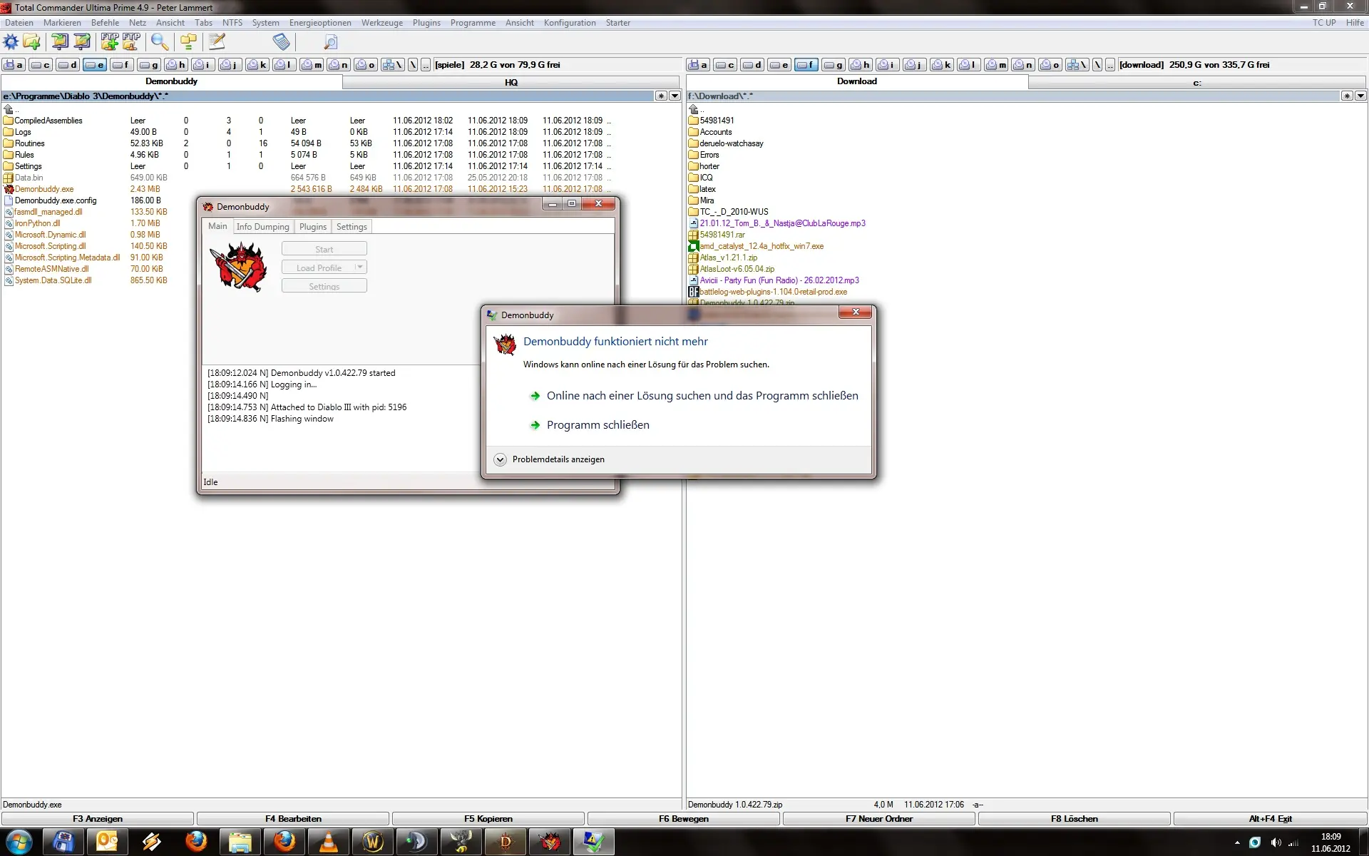
Task: Open Plugins tab in Demonbuddy window
Action: click(x=313, y=227)
